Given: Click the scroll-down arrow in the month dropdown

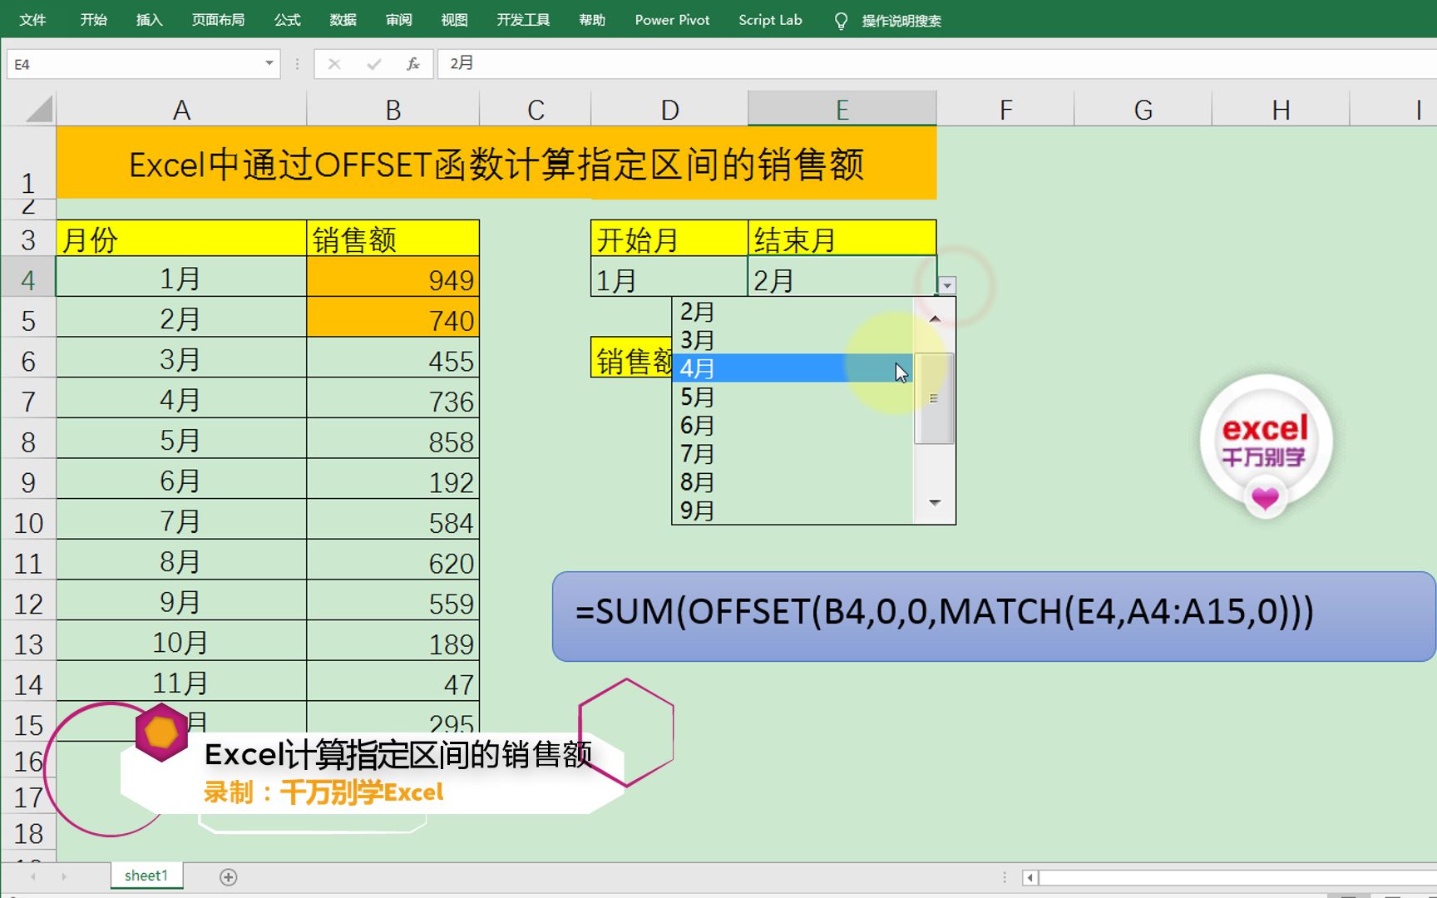Looking at the screenshot, I should pyautogui.click(x=935, y=502).
